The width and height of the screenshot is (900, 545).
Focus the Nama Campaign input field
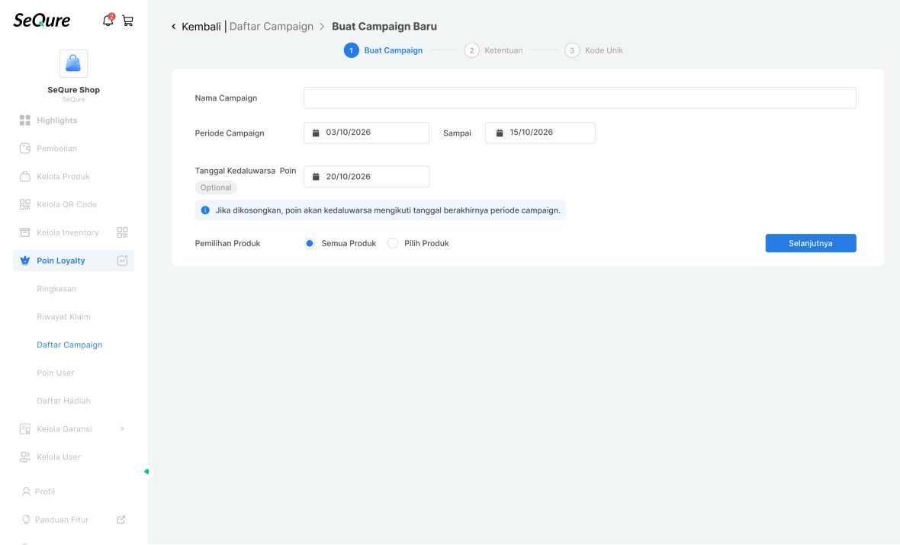click(580, 98)
